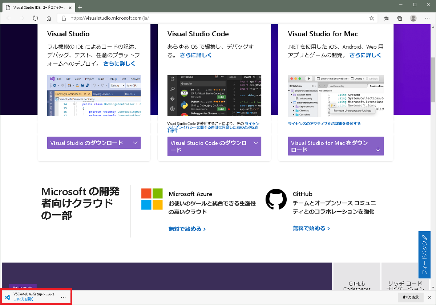Click the GitHub logo icon
This screenshot has width=436, height=305.
pyautogui.click(x=276, y=199)
